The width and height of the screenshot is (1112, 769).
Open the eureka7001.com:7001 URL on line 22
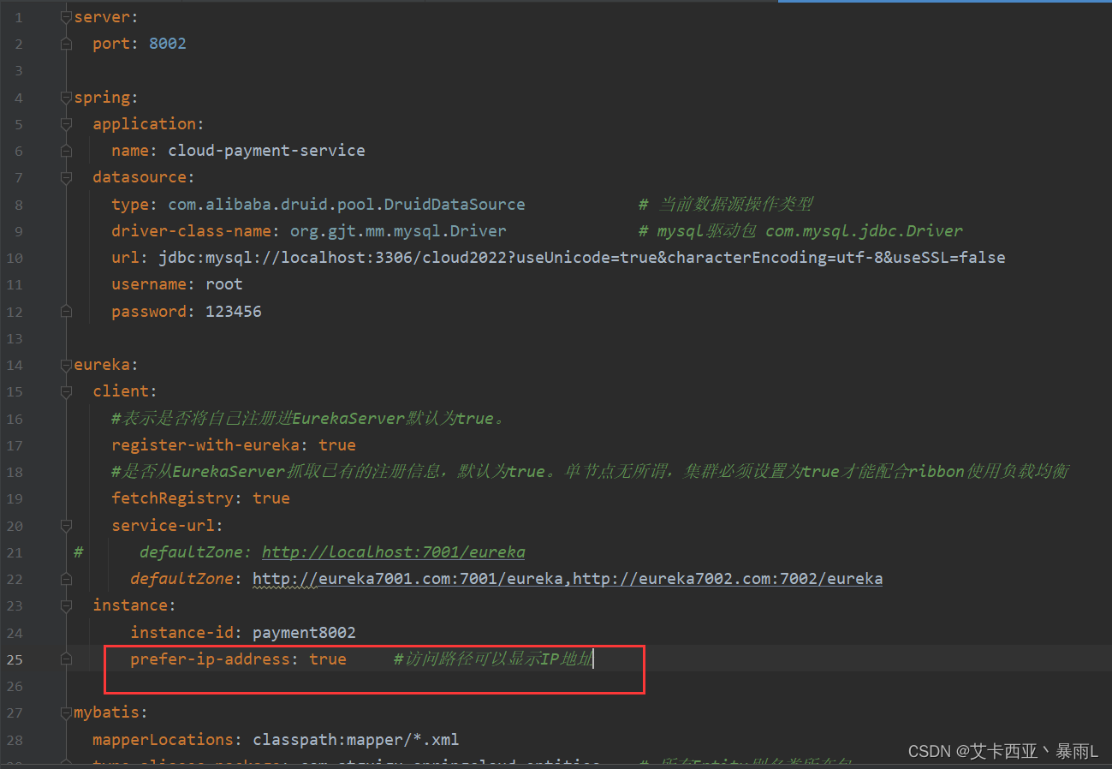408,579
